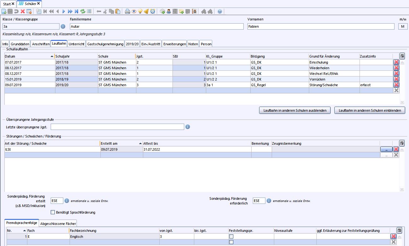
Task: Click the undo arrow toolbar icon
Action: tap(16, 11)
